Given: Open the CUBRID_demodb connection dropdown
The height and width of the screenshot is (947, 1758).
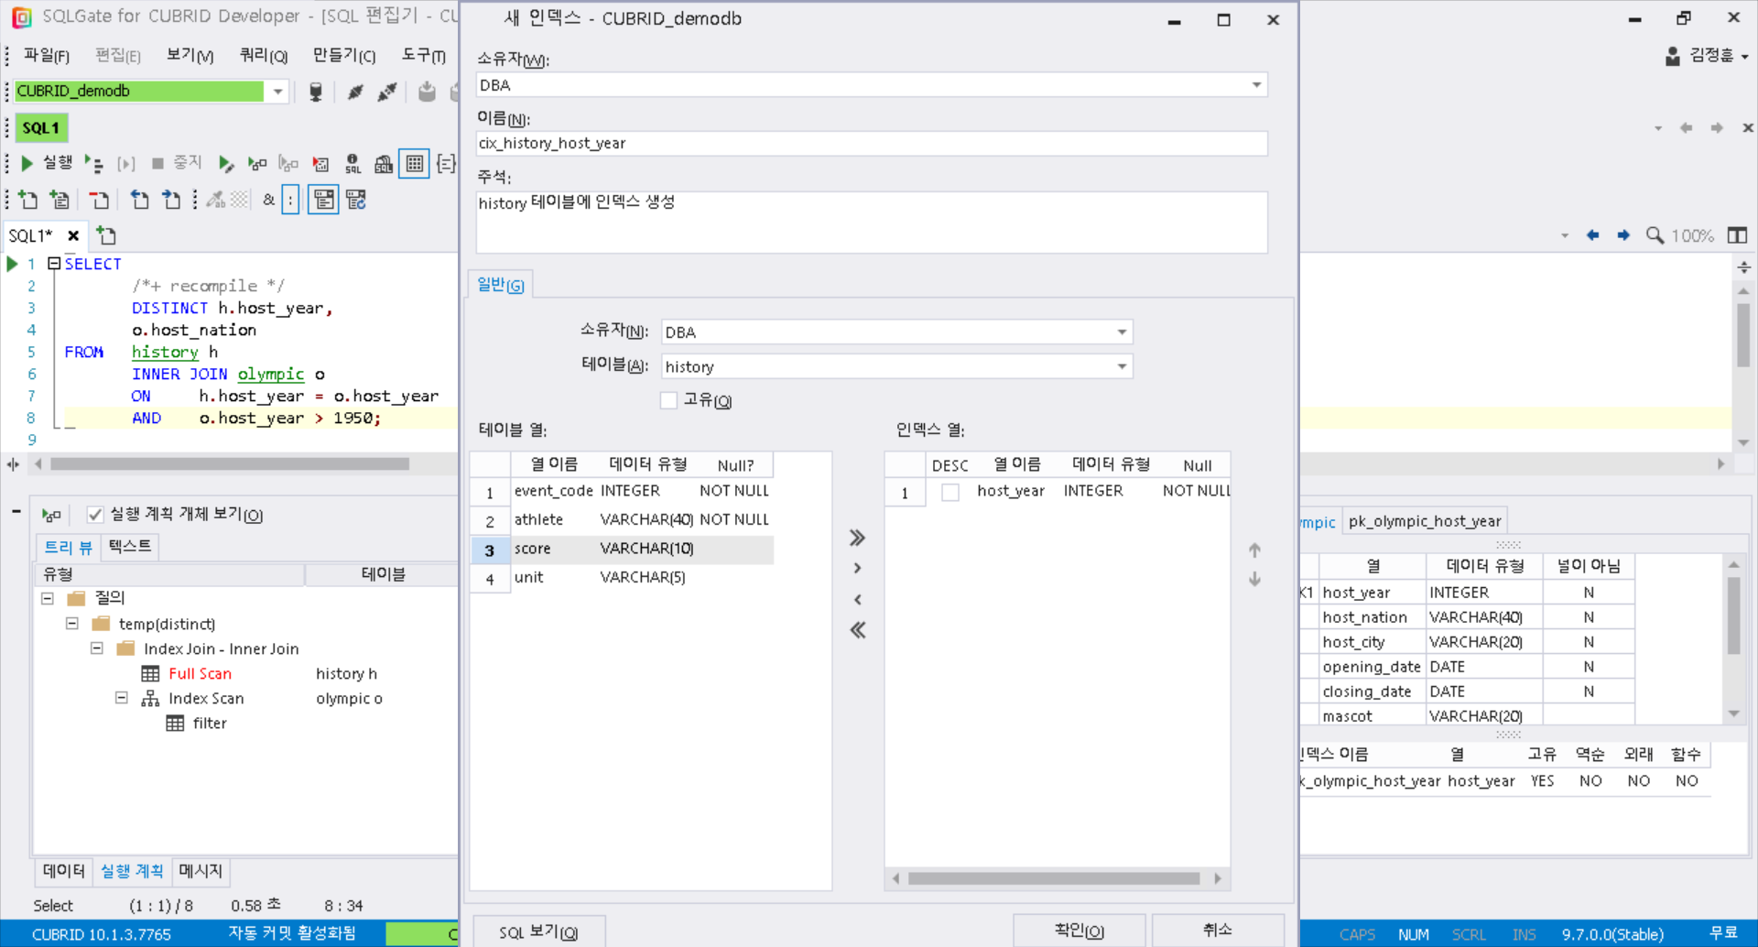Looking at the screenshot, I should pyautogui.click(x=277, y=92).
